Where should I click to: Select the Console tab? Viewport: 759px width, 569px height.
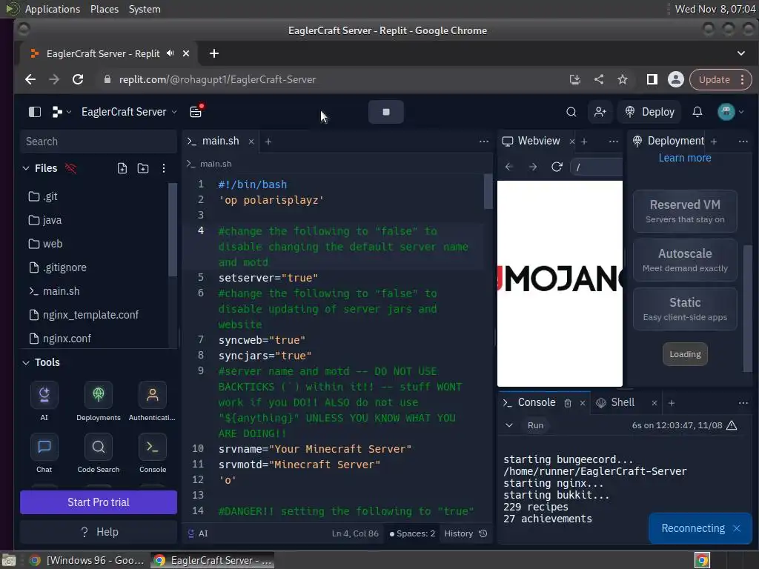pyautogui.click(x=529, y=402)
